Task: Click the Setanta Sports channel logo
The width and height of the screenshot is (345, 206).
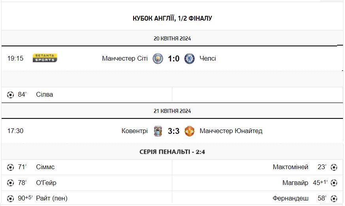Action: pos(45,58)
